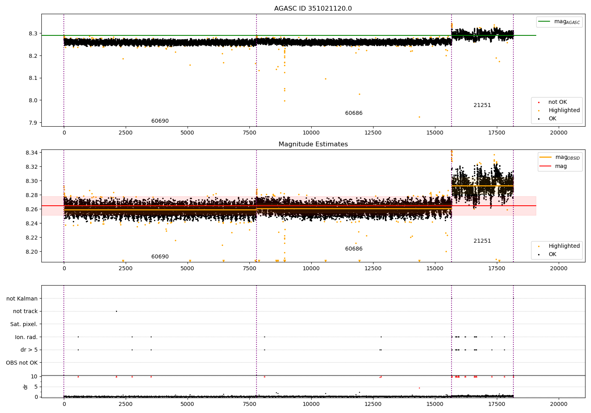The height and width of the screenshot is (413, 591).
Task: Click the 'not Kalman' axis label
Action: tap(22, 299)
